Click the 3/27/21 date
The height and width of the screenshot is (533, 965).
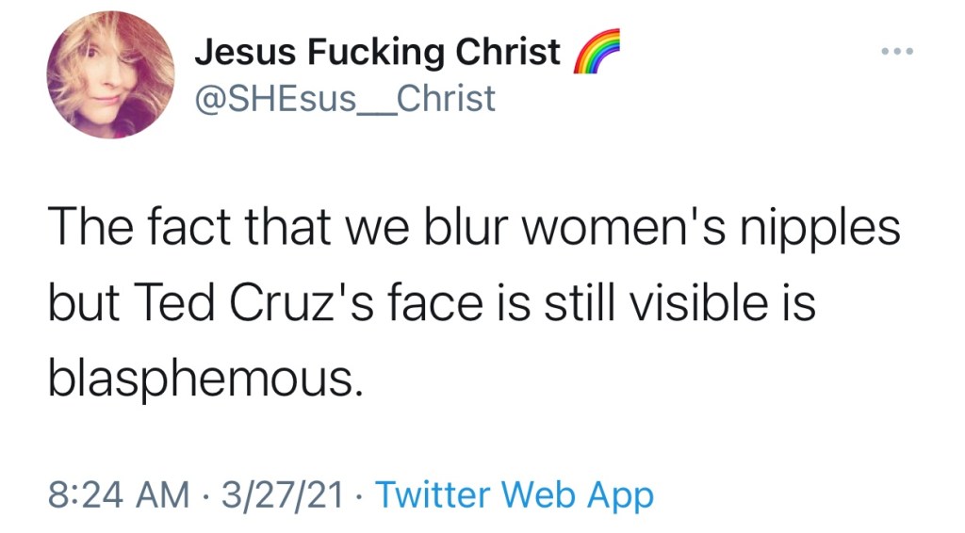coord(282,494)
